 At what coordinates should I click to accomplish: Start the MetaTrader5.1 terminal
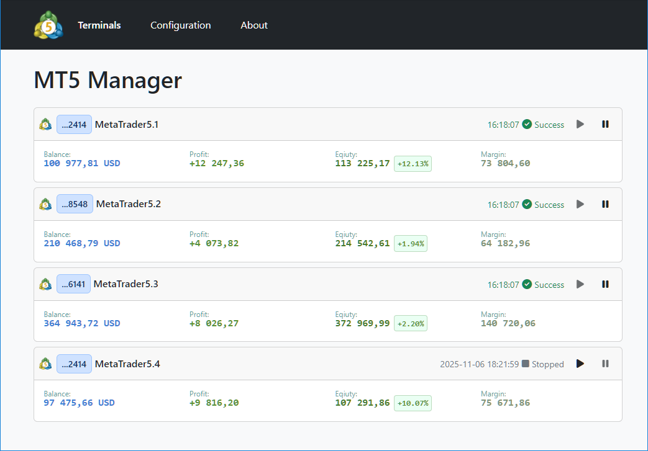click(x=580, y=124)
